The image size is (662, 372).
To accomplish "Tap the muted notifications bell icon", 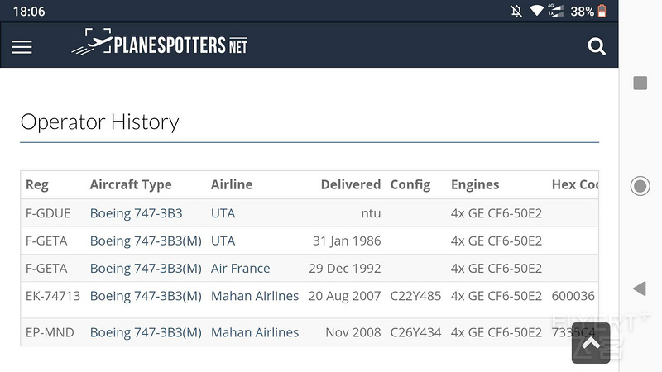I will click(516, 11).
